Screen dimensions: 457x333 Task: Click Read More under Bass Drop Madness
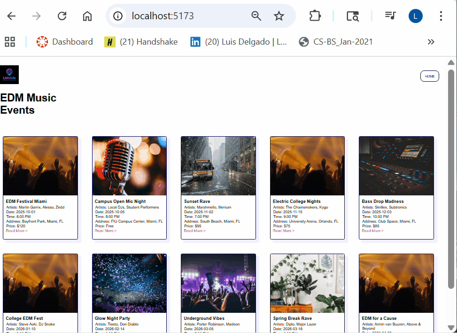[x=373, y=231]
